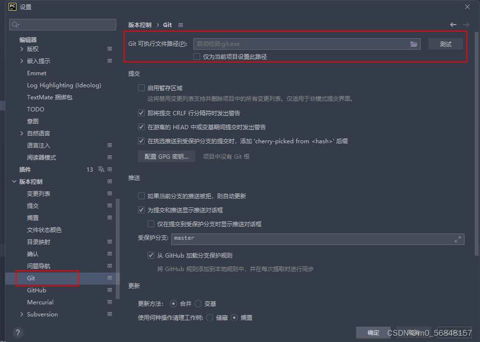Click the folder icon to browse for git.exe
This screenshot has width=480, height=342.
click(x=414, y=43)
